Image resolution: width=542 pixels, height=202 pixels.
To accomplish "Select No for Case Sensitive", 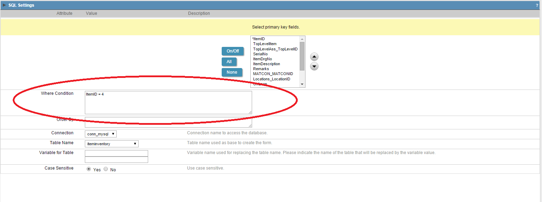I will (x=106, y=169).
